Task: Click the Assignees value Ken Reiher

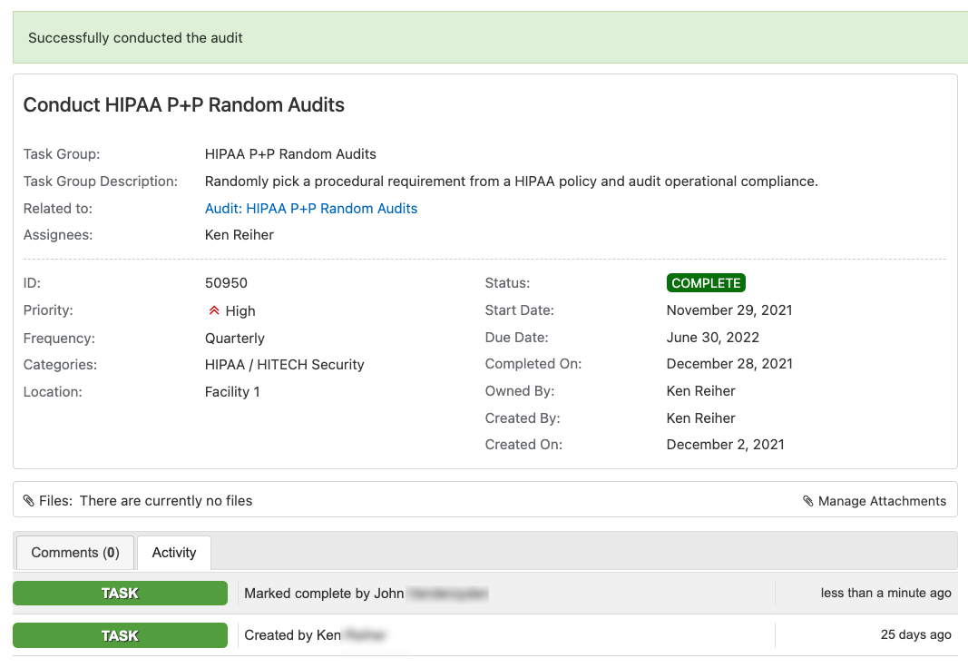Action: [x=240, y=235]
